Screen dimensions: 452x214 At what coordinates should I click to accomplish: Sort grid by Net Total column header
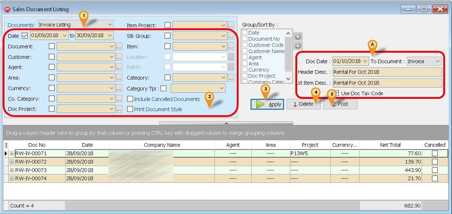(x=390, y=145)
